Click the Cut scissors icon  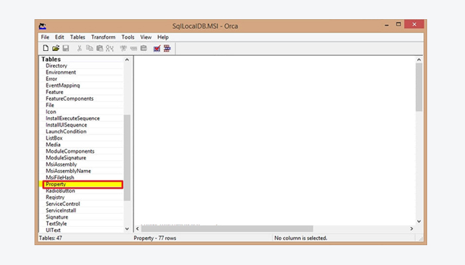pos(79,48)
